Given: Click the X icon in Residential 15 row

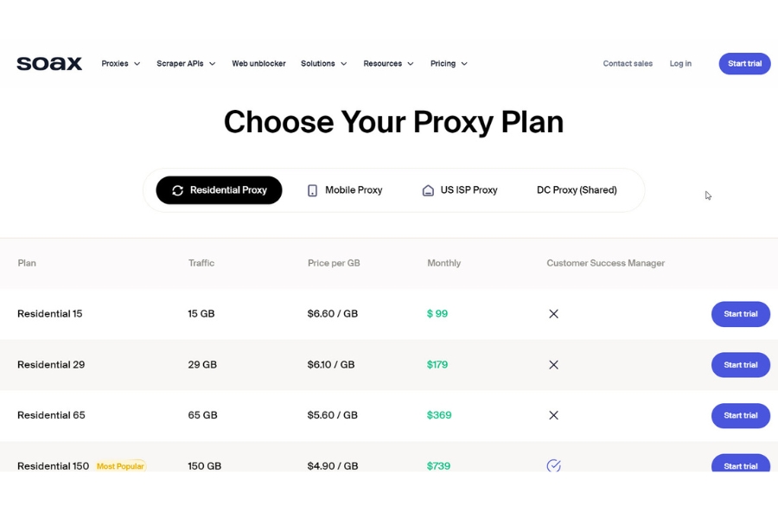Looking at the screenshot, I should 554,314.
